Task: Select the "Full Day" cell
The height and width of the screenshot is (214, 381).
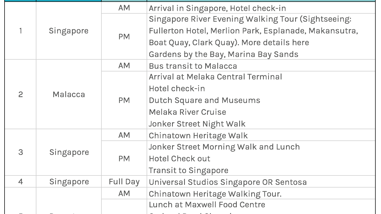Action: [124, 182]
